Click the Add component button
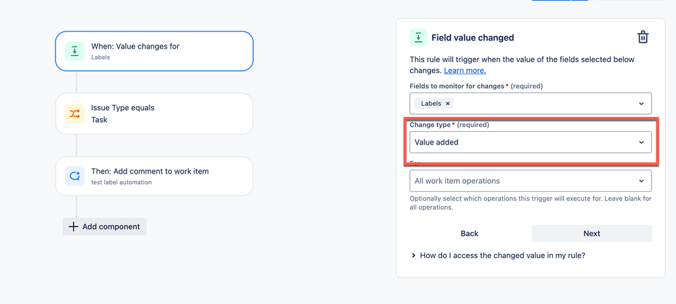 (104, 226)
